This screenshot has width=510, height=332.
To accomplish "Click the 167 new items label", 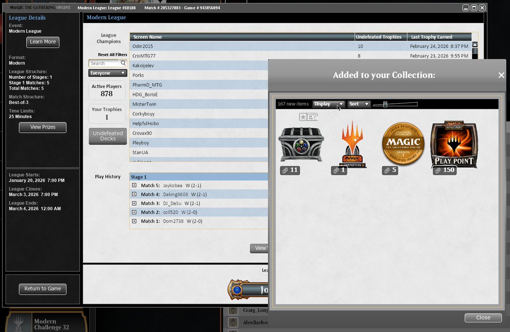I will click(293, 104).
